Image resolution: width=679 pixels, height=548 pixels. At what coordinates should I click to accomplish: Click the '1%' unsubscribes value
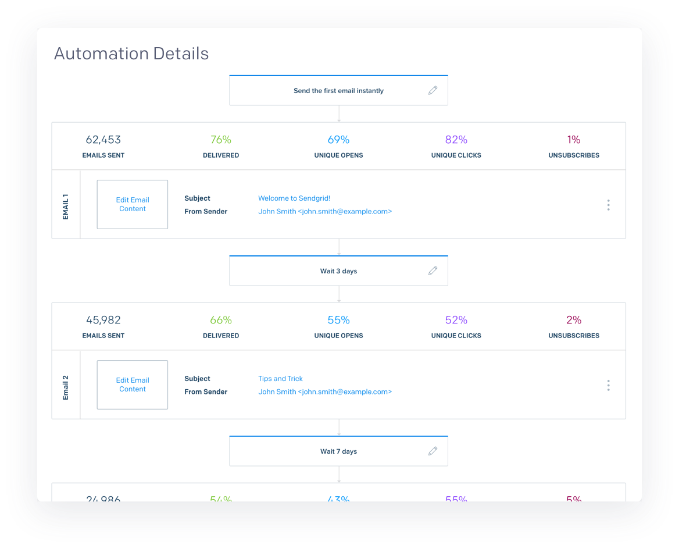[574, 140]
